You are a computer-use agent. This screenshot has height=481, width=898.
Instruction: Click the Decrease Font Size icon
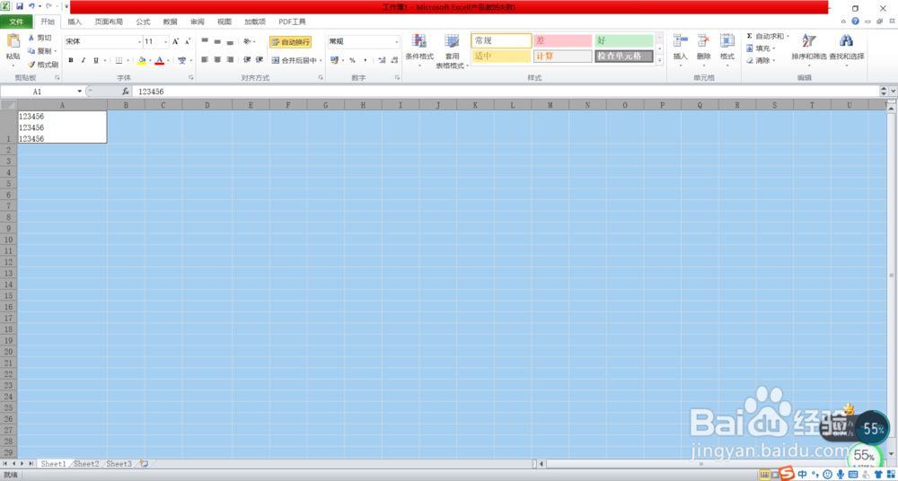[x=188, y=42]
